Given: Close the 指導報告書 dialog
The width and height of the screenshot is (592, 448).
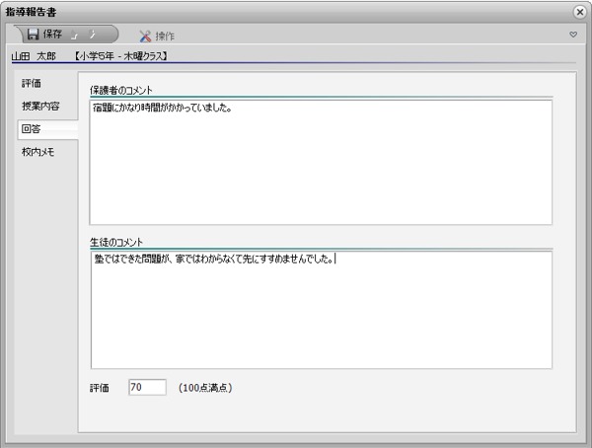Looking at the screenshot, I should point(579,12).
